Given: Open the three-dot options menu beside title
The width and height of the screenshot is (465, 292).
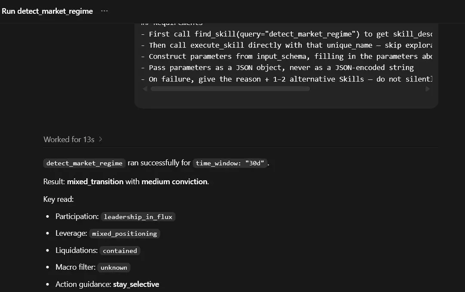Looking at the screenshot, I should (x=104, y=11).
